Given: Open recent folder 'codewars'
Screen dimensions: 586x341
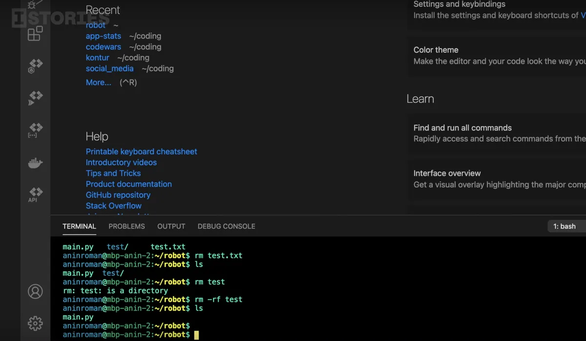Looking at the screenshot, I should coord(104,47).
